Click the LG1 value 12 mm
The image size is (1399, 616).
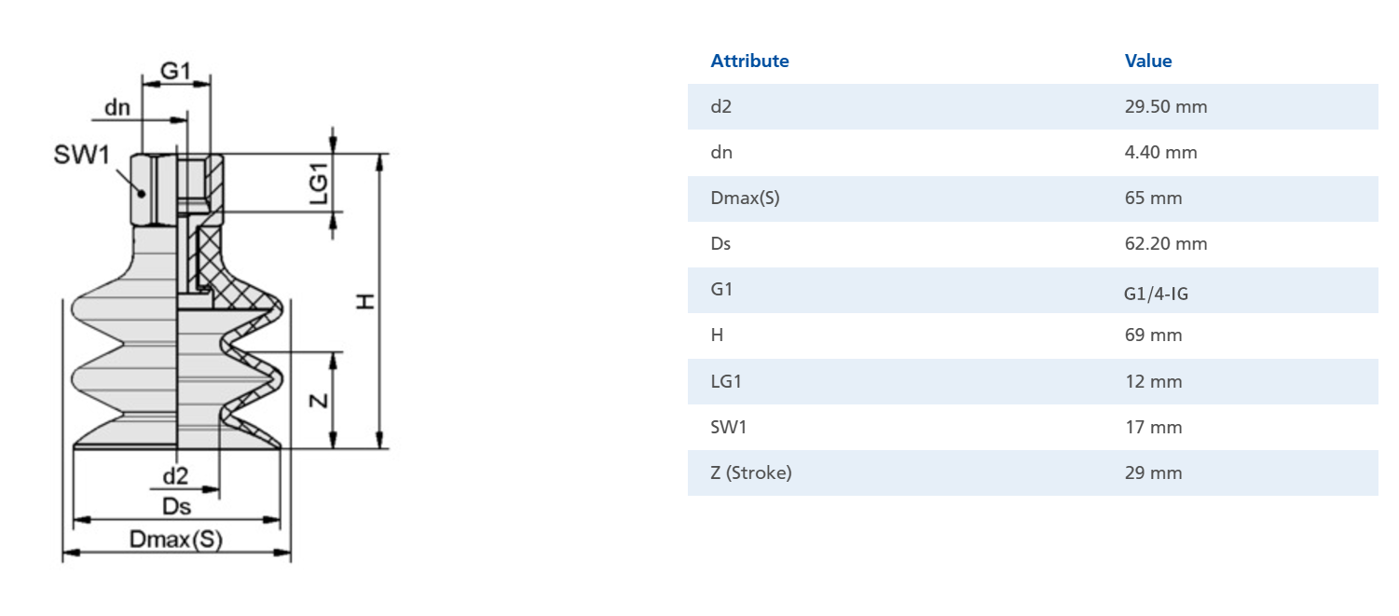click(x=1153, y=381)
